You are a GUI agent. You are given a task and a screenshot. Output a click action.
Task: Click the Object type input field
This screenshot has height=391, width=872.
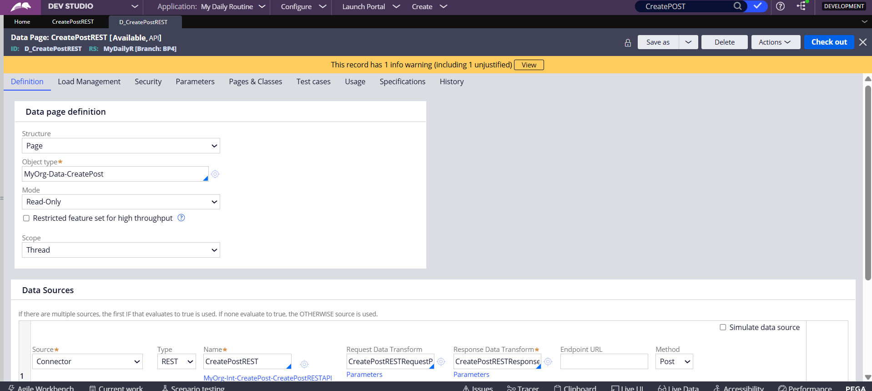pos(115,174)
